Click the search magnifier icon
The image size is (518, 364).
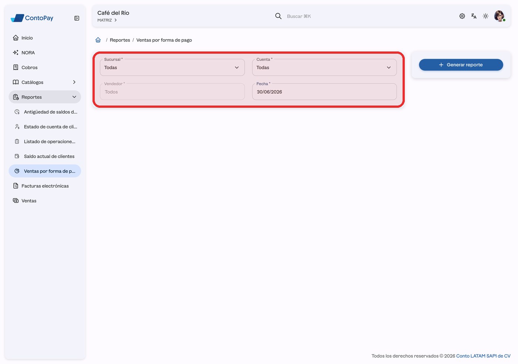tap(278, 16)
